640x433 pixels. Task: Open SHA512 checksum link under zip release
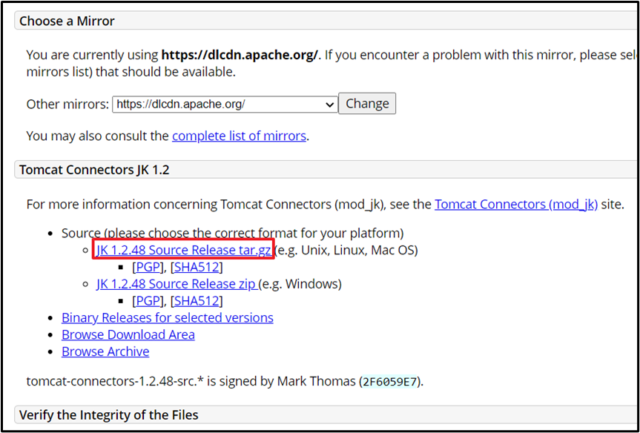197,301
